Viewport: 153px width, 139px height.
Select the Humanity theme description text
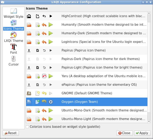click(104, 25)
